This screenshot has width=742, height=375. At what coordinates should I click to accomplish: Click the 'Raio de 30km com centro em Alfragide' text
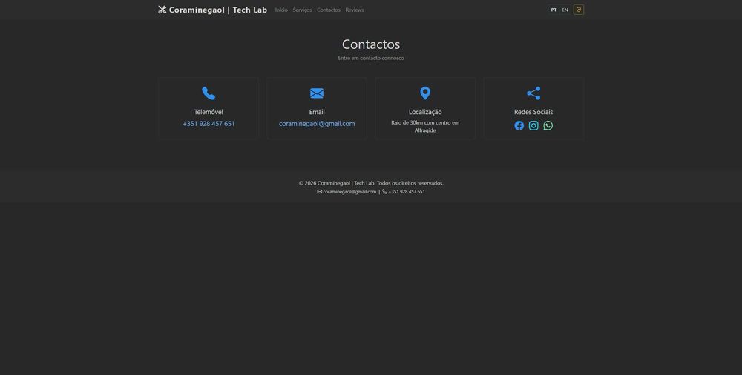(x=425, y=126)
